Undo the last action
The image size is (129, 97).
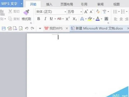tap(27, 28)
